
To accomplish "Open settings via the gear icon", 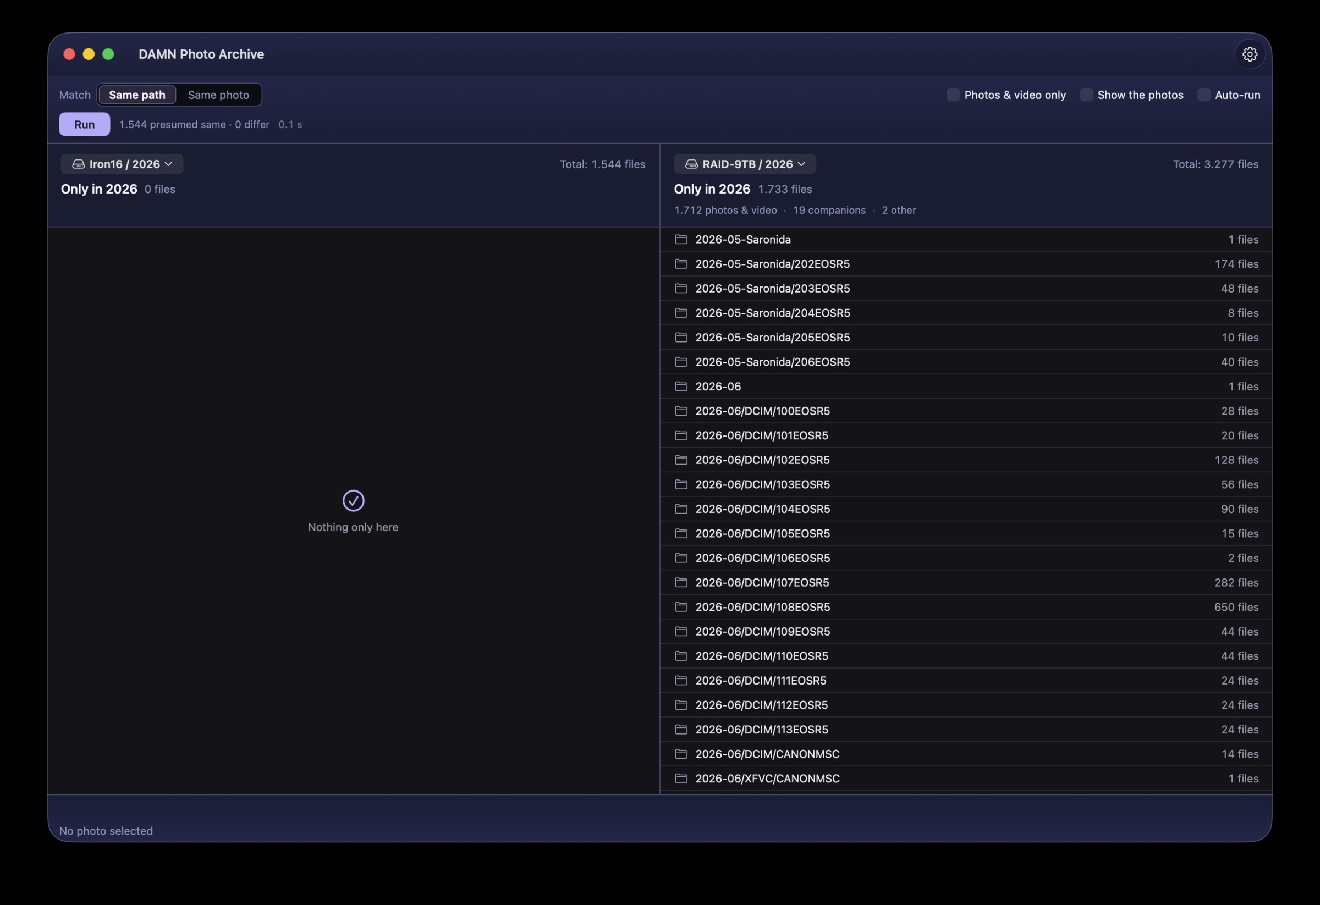I will pos(1250,54).
